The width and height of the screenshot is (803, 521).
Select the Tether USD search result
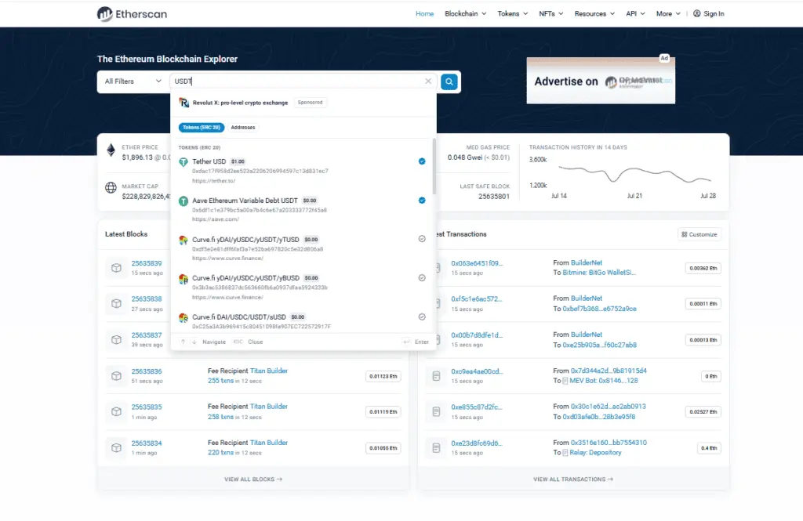click(303, 171)
